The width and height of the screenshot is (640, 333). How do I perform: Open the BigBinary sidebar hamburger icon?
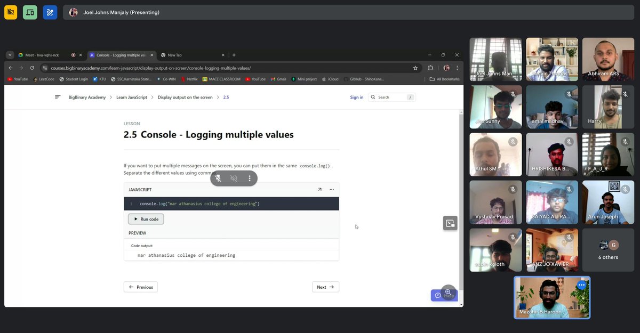pyautogui.click(x=58, y=97)
